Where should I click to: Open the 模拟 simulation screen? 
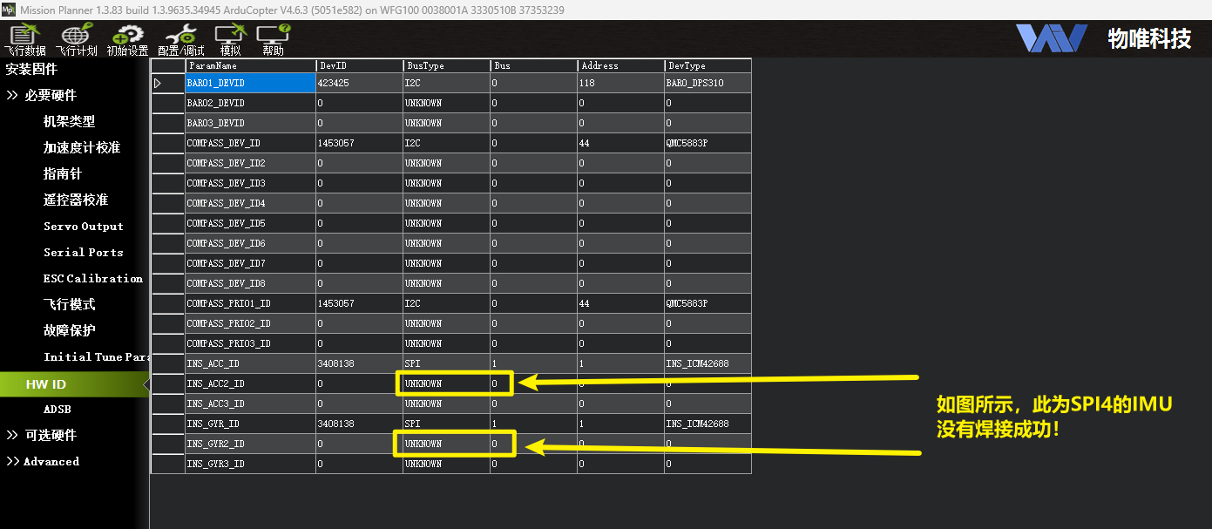click(x=230, y=40)
